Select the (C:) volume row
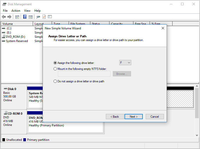Viewport: 200px width, 149px height. (x=22, y=28)
